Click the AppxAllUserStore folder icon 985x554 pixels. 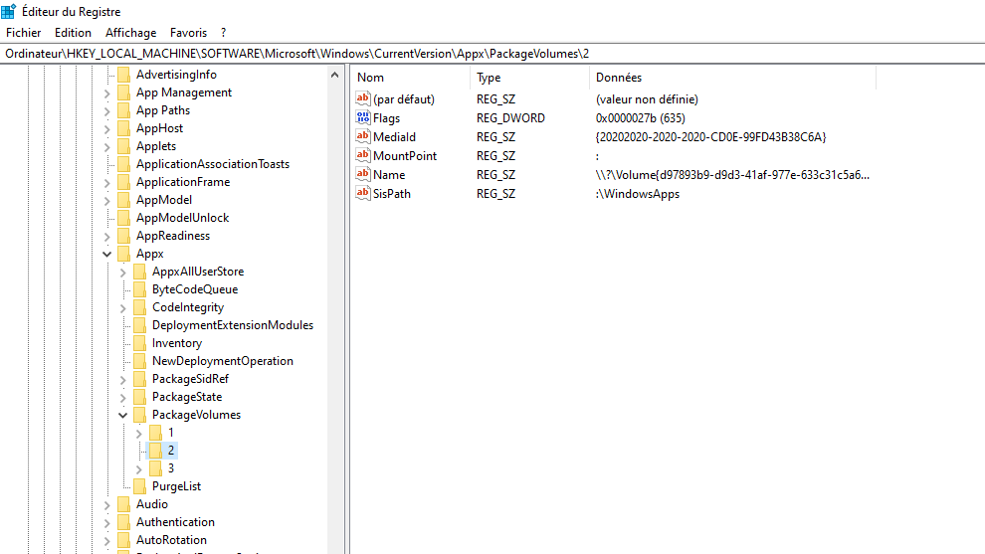[x=139, y=272]
